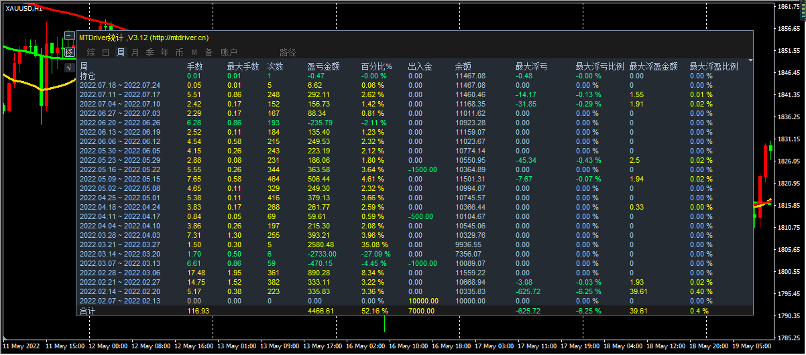Click the 10000.00 deposit cell
Viewport: 806px width, 355px height.
422,301
